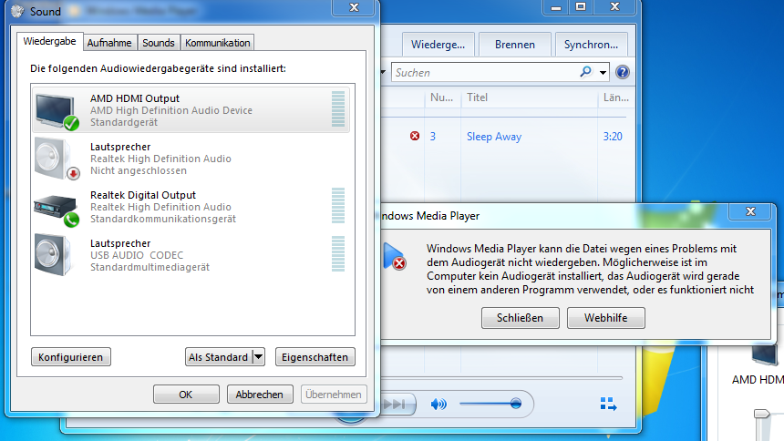Open the search options dropdown arrow

(x=603, y=73)
